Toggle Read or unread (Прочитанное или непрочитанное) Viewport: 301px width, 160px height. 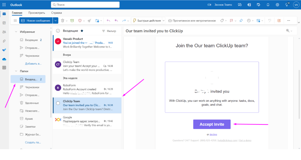(x=192, y=21)
